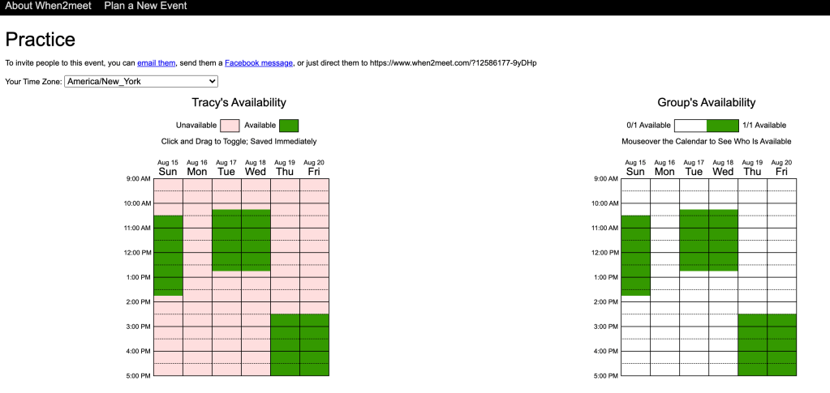Toggle Tracy's Thursday 3:00 PM slot

285,330
